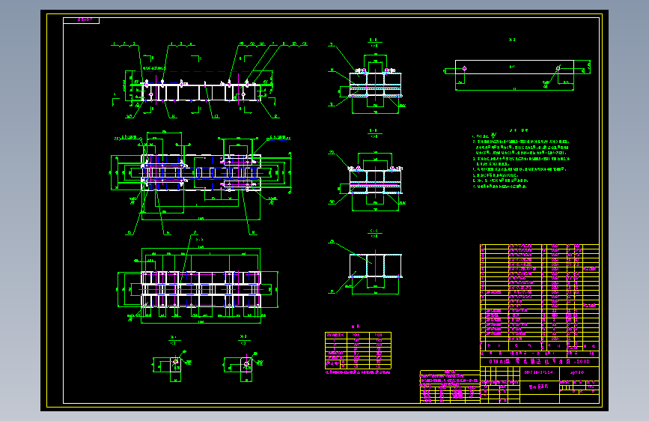Click the "C-C" section view label
The height and width of the screenshot is (421, 649).
[374, 231]
